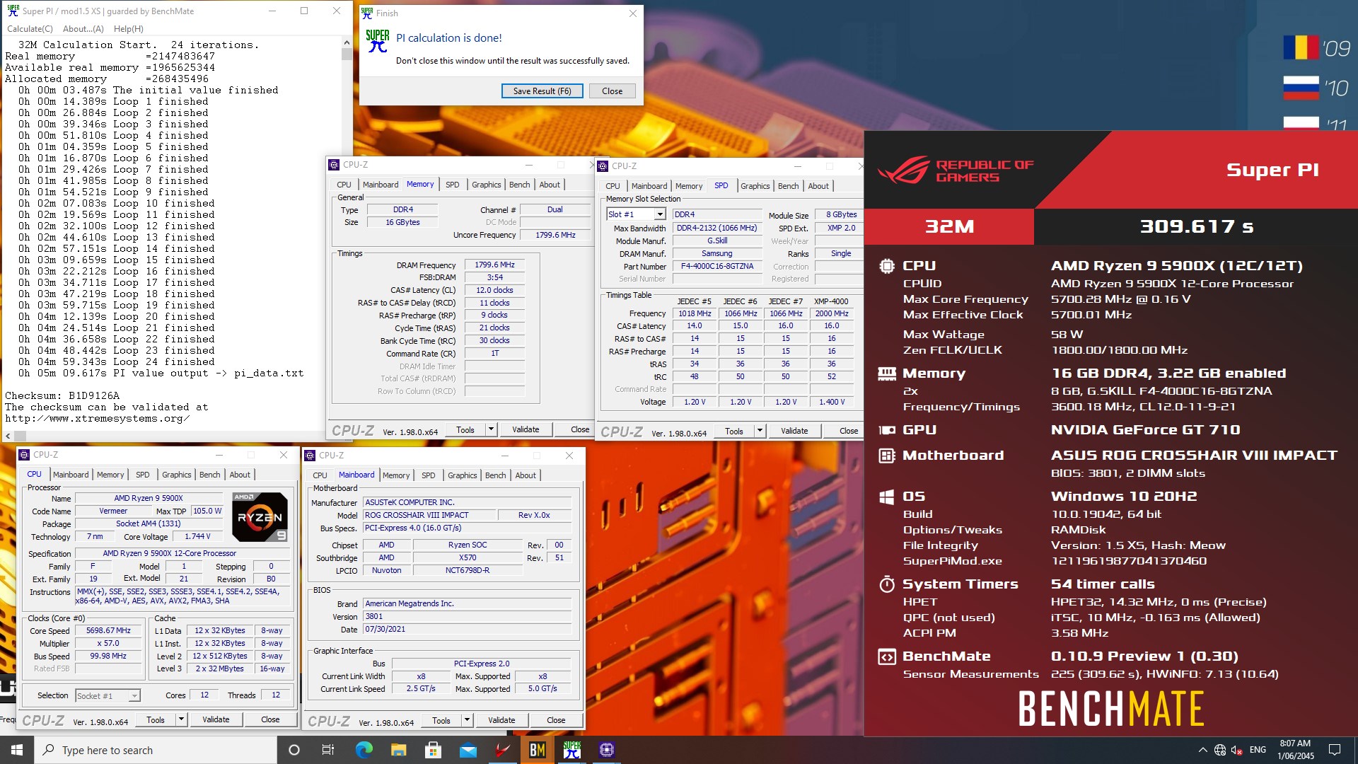Show hidden system tray icons
Viewport: 1358px width, 764px height.
click(x=1202, y=750)
